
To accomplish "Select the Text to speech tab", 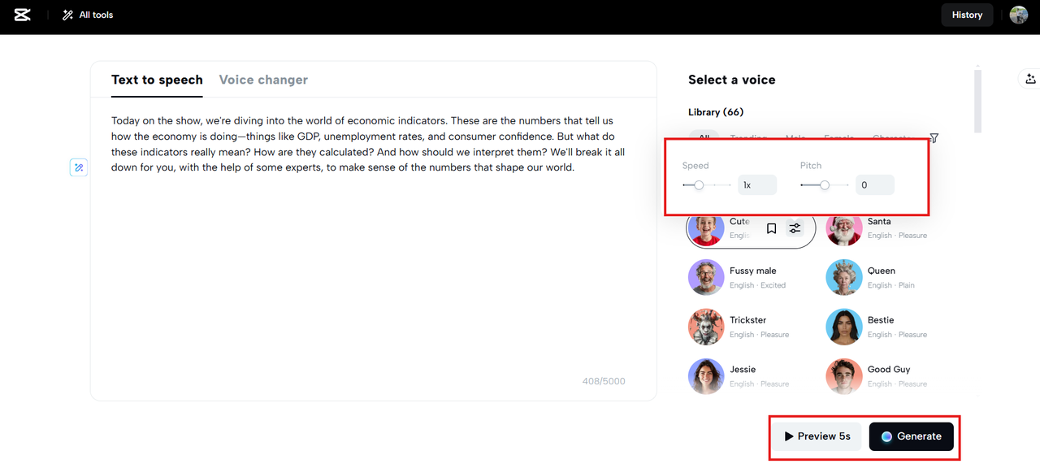I will coord(157,80).
